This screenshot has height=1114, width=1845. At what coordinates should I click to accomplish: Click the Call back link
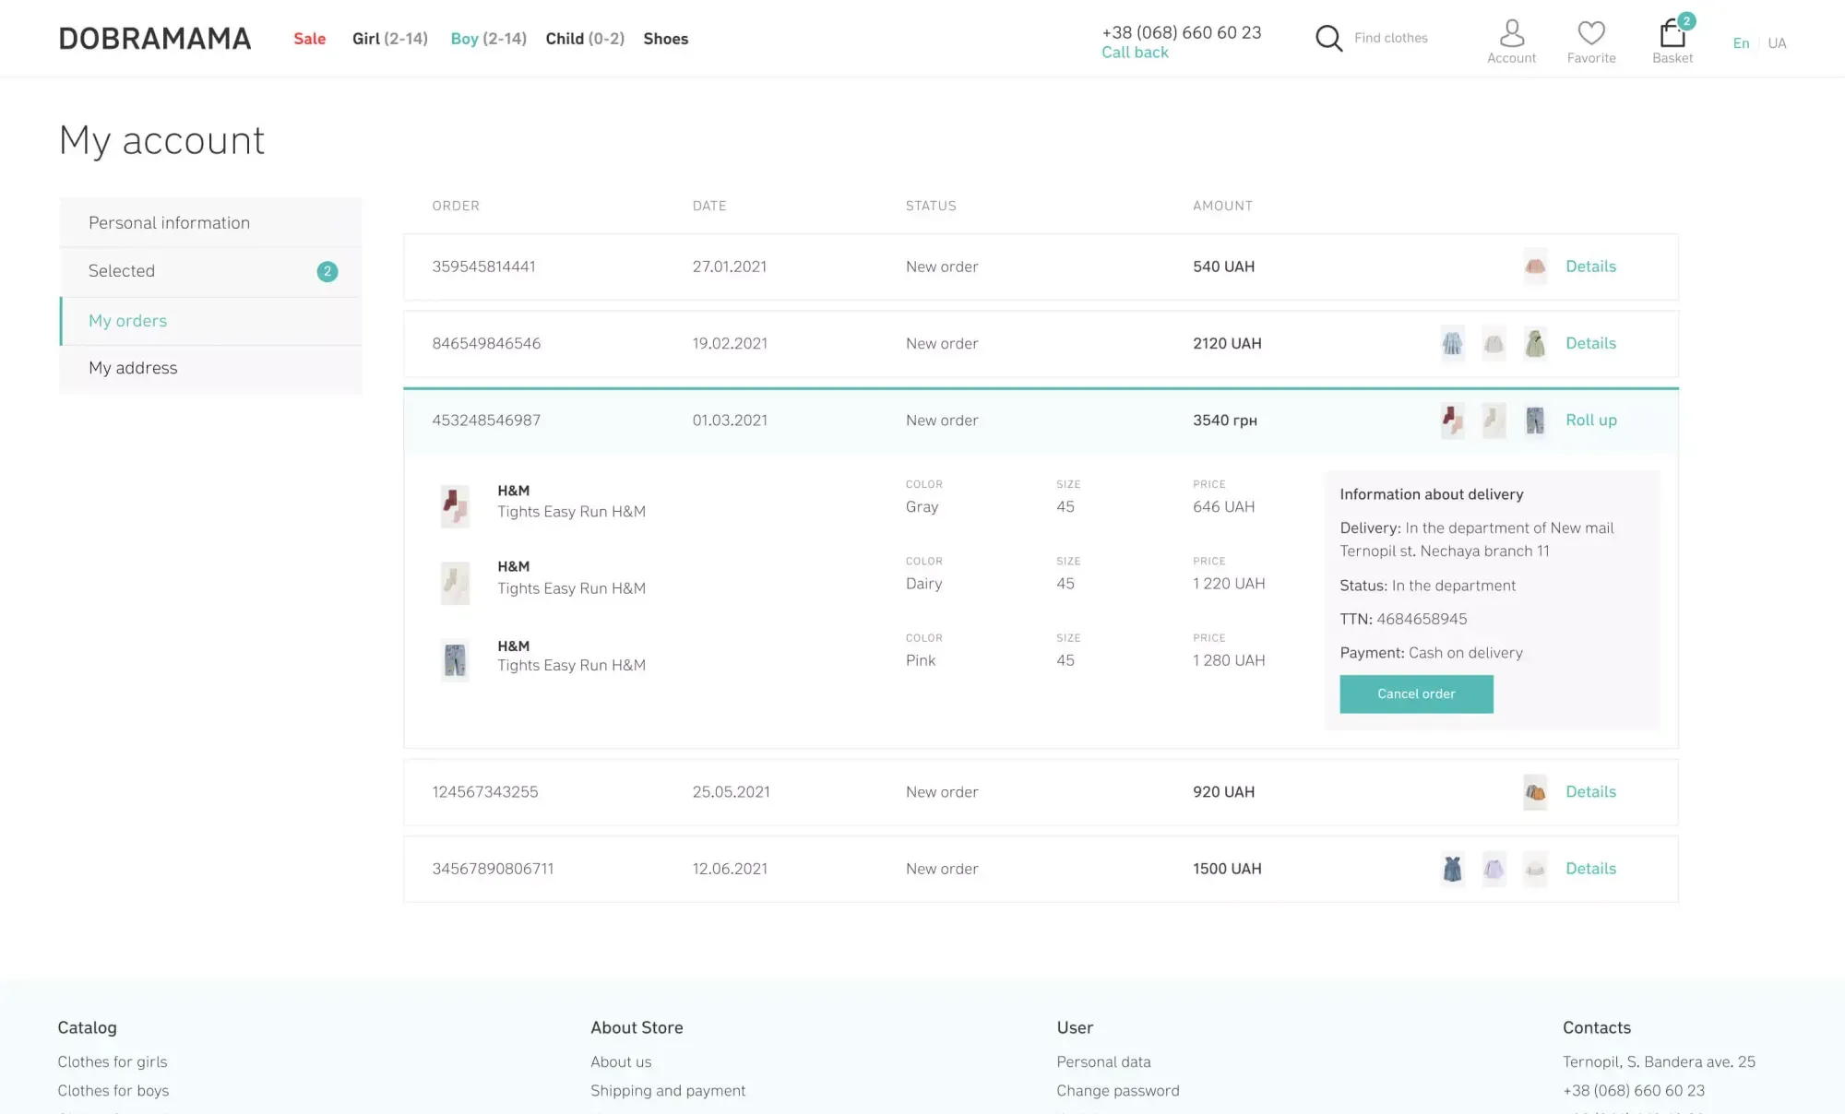pyautogui.click(x=1135, y=52)
